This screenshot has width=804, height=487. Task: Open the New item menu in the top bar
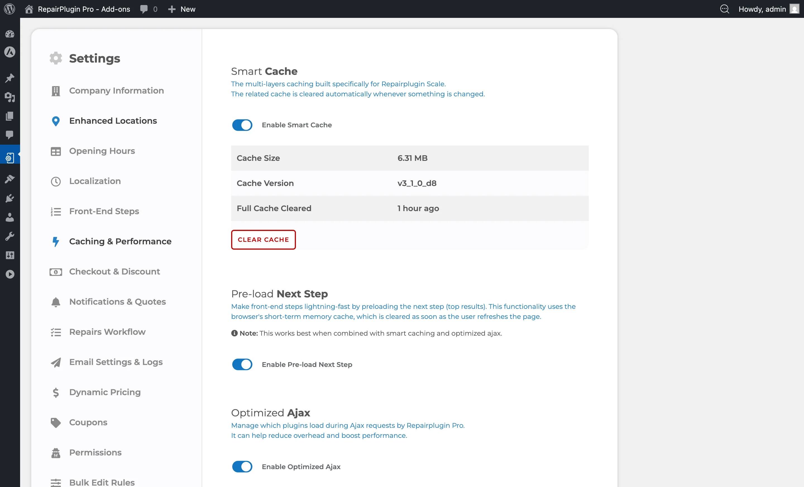tap(182, 9)
